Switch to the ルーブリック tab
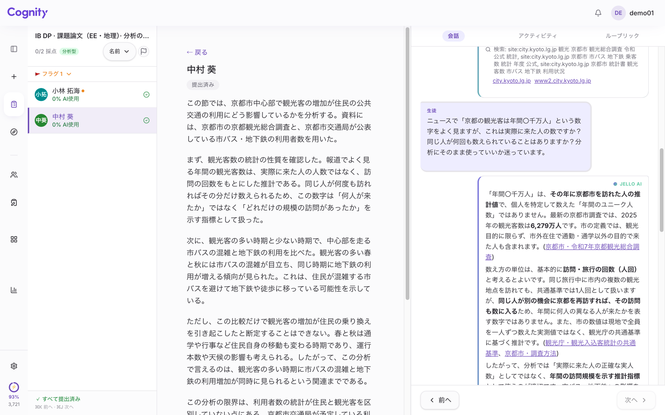Image resolution: width=665 pixels, height=415 pixels. pos(622,36)
